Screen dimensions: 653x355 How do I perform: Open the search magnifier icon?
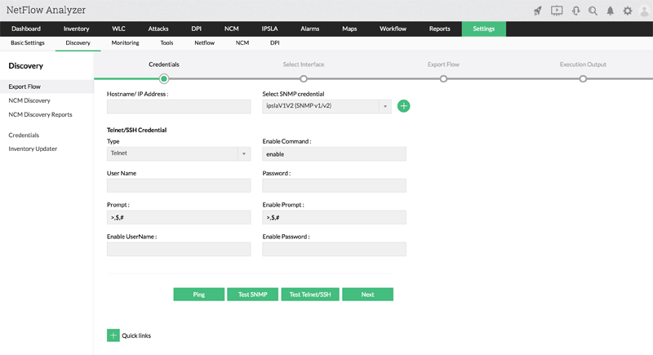[593, 11]
